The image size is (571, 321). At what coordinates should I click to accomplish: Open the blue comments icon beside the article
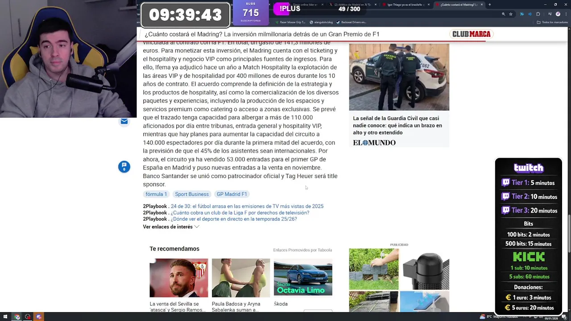(124, 167)
